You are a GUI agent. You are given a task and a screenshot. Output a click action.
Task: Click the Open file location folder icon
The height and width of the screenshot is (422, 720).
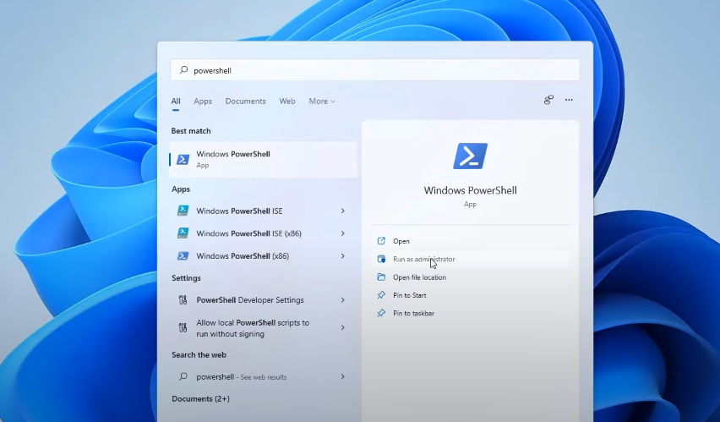381,277
